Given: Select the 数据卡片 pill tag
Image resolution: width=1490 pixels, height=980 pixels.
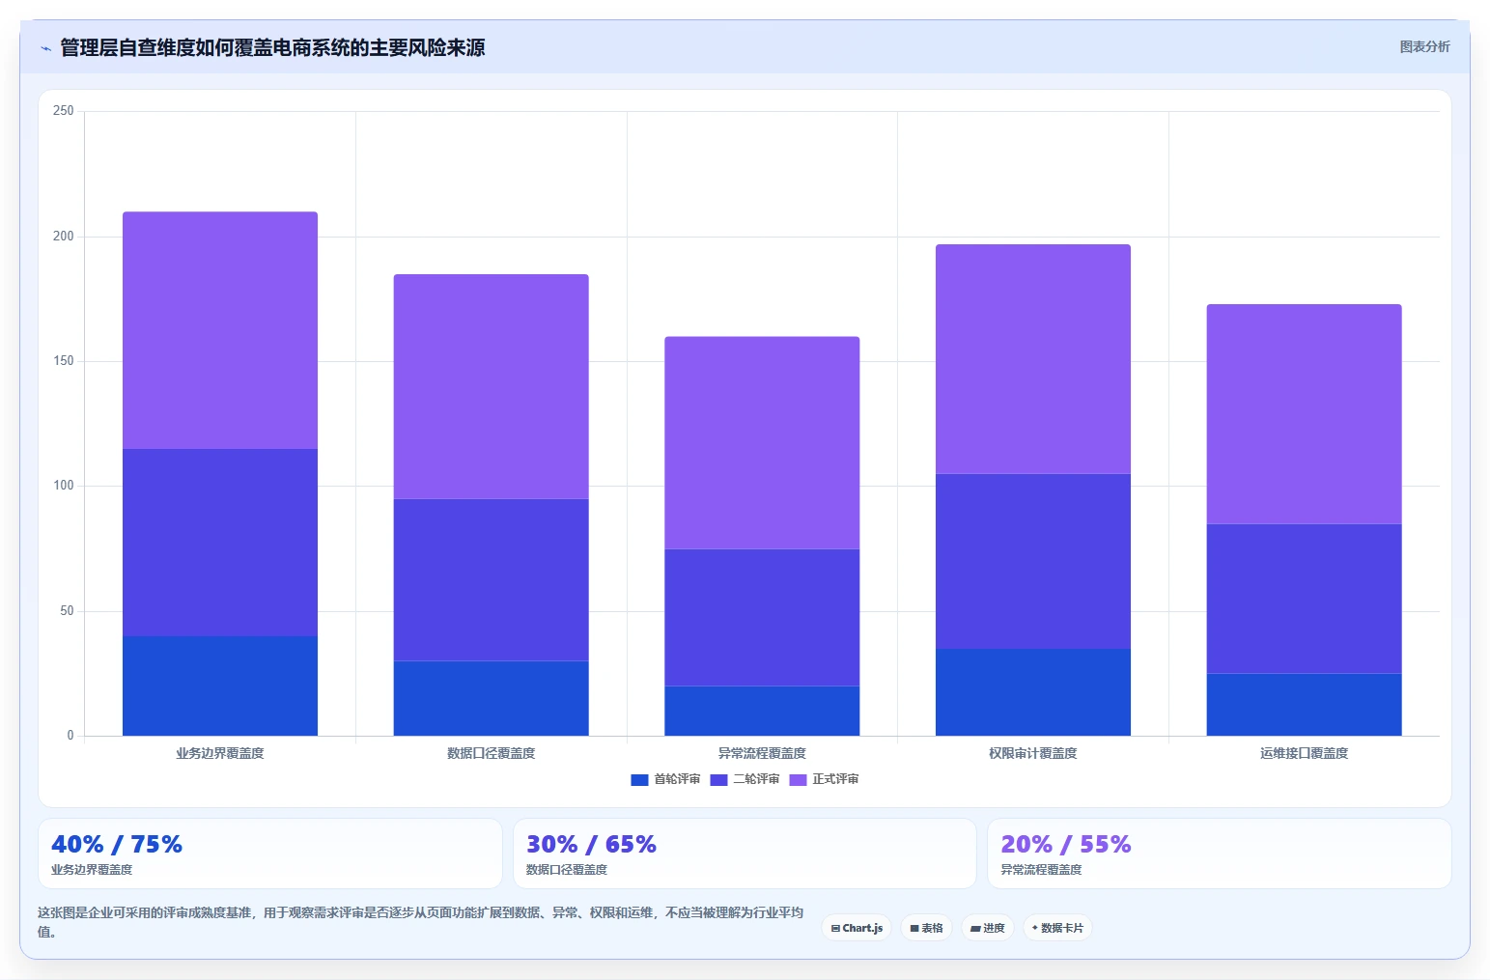Looking at the screenshot, I should 1057,928.
